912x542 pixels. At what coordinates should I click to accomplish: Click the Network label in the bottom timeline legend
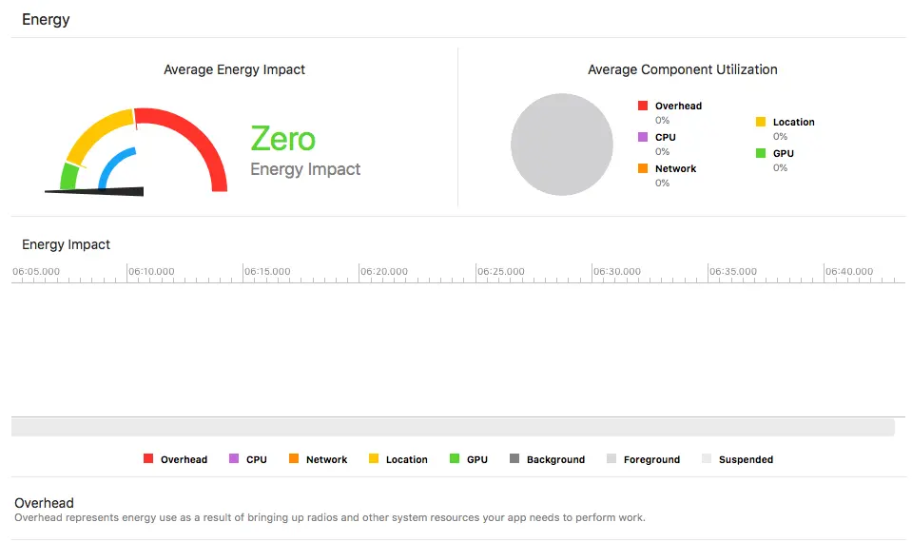coord(326,459)
